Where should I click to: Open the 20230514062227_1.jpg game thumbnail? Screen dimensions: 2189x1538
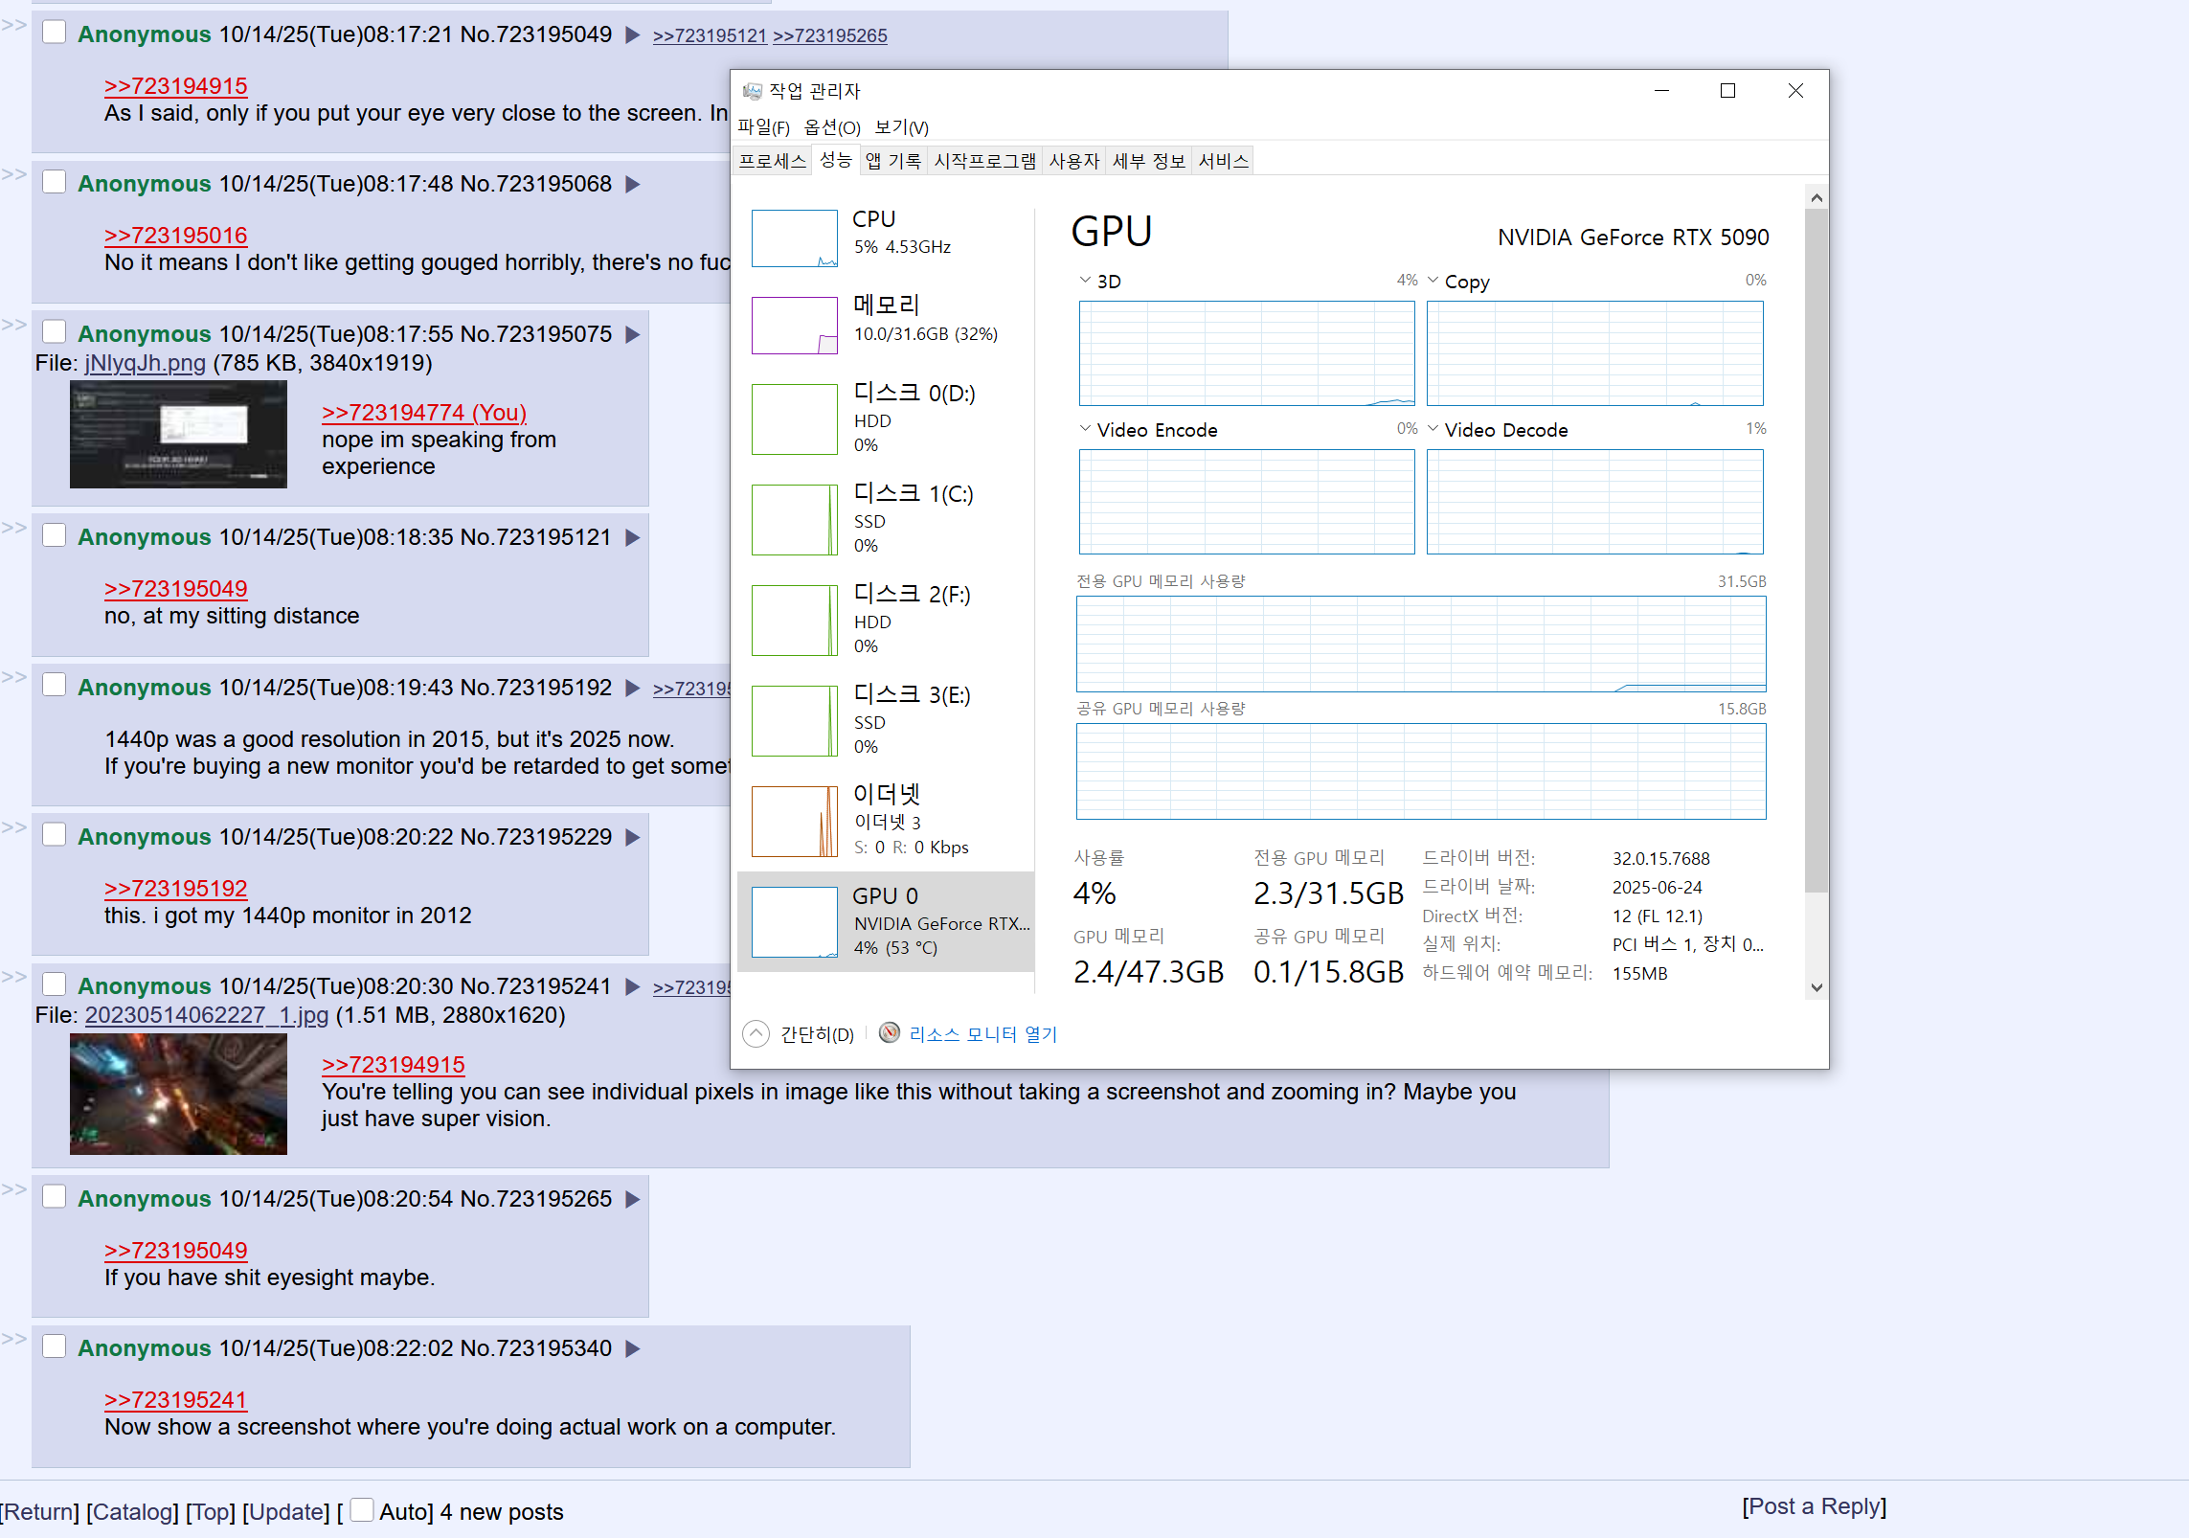pos(178,1094)
